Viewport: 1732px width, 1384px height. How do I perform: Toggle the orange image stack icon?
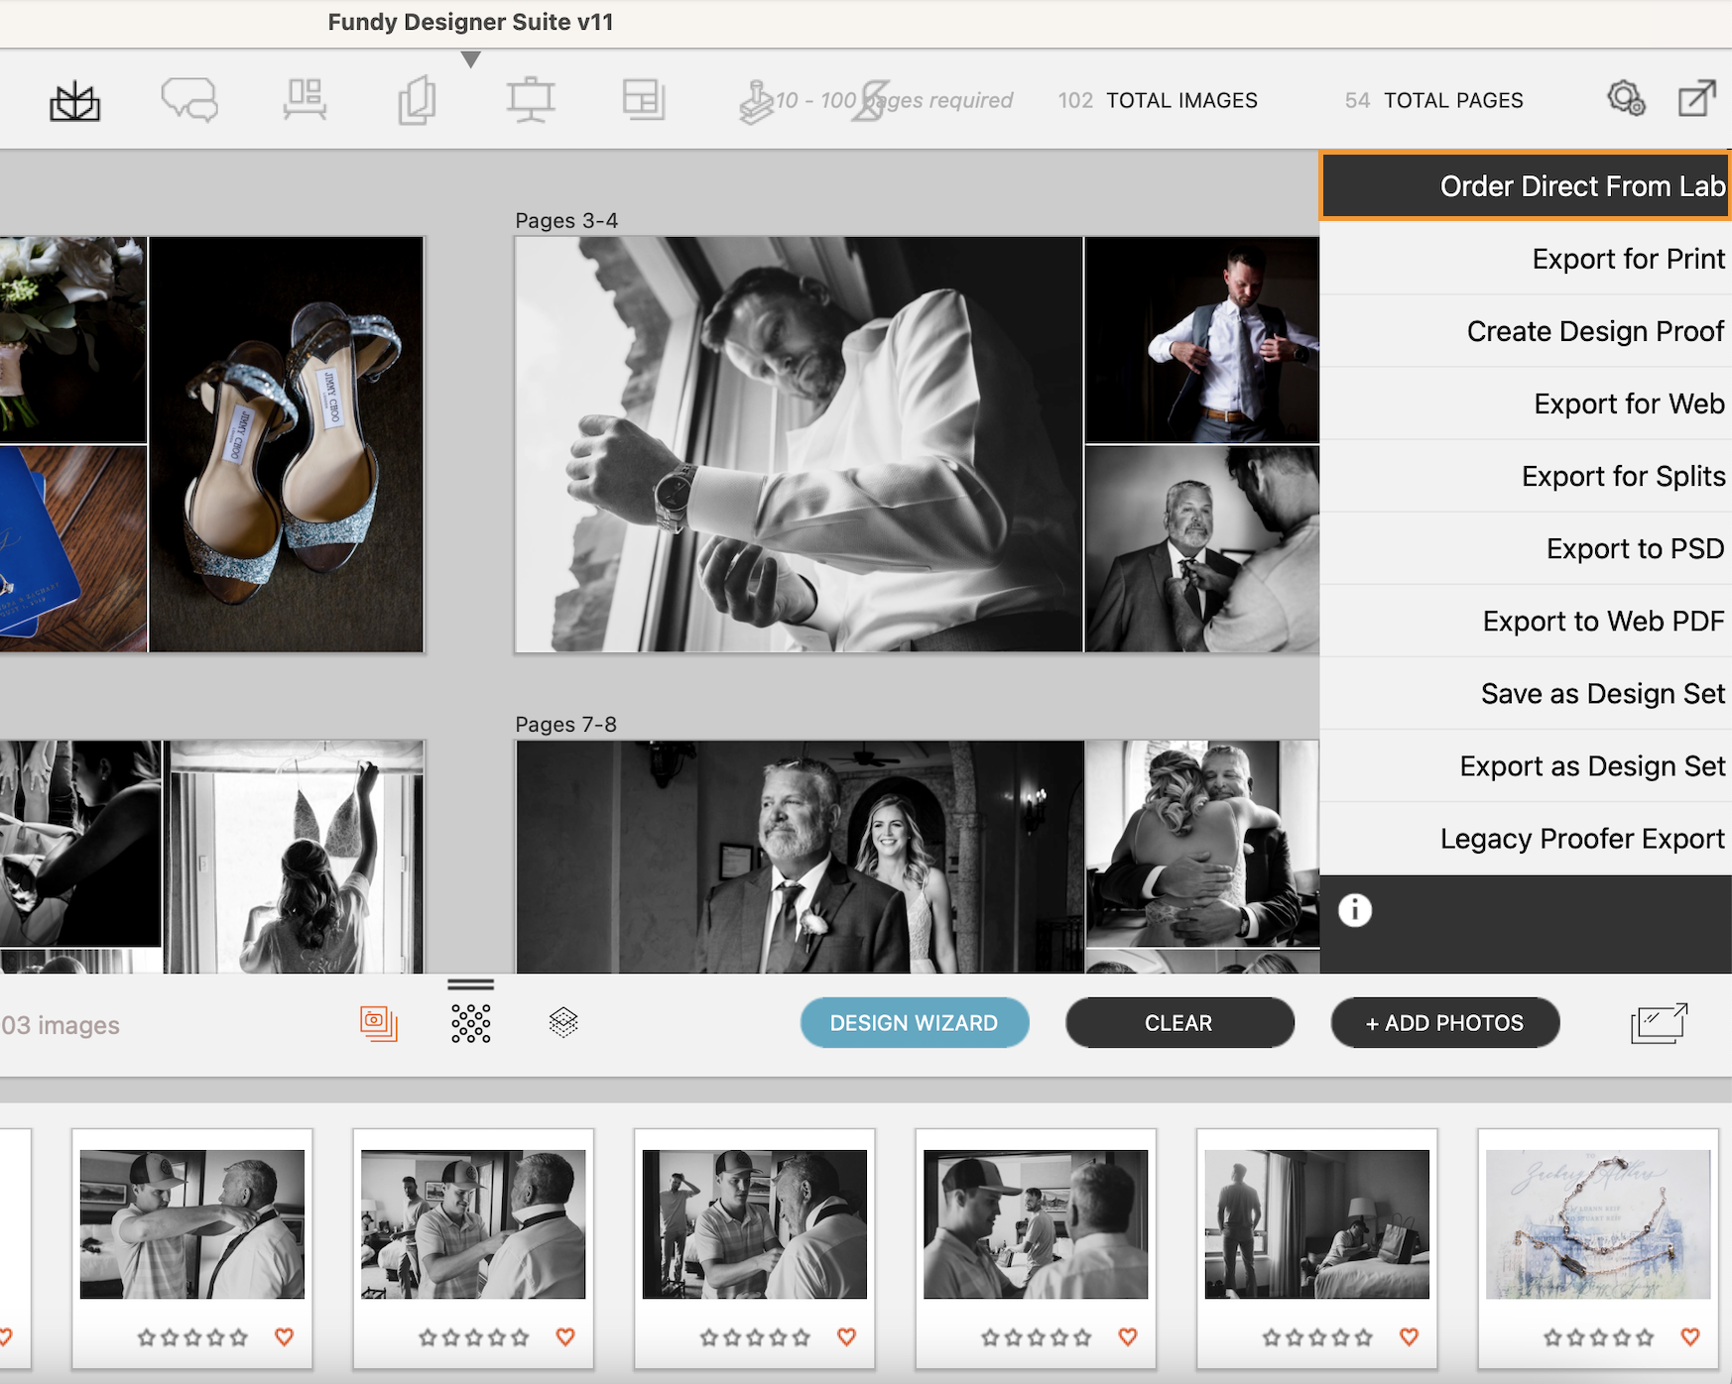378,1023
